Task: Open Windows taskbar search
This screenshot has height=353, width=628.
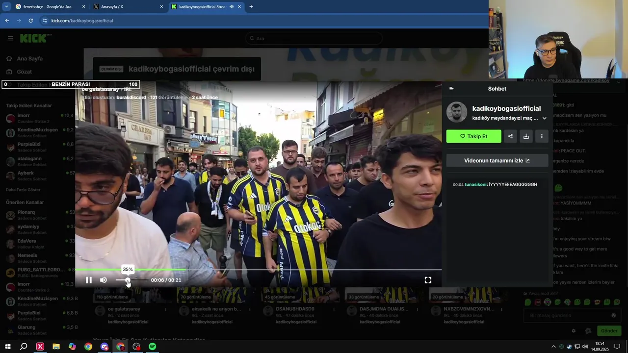Action: click(x=24, y=347)
